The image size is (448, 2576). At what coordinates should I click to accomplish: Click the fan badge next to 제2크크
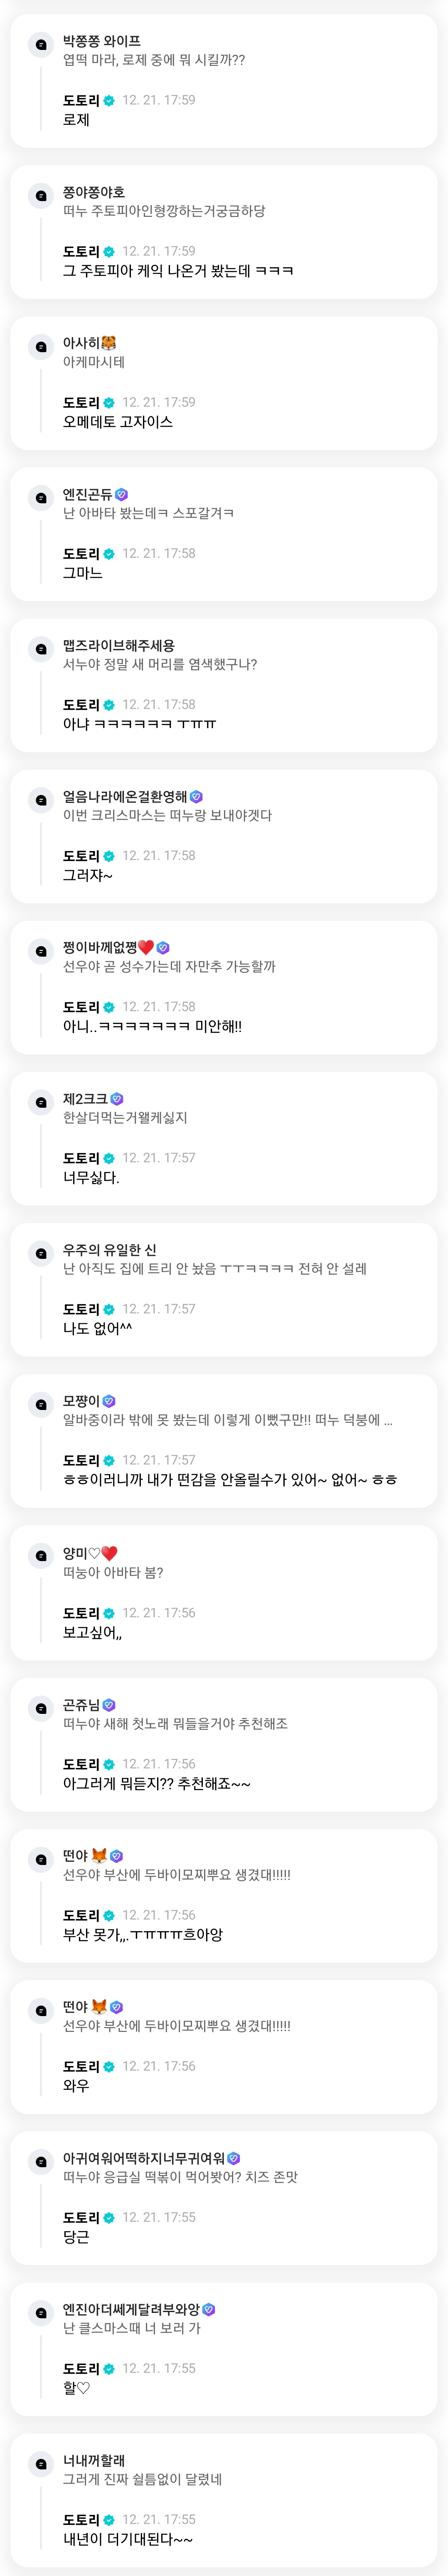(x=117, y=1099)
